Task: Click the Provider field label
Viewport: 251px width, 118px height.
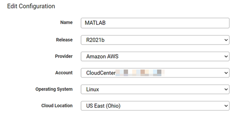Action: click(x=64, y=56)
